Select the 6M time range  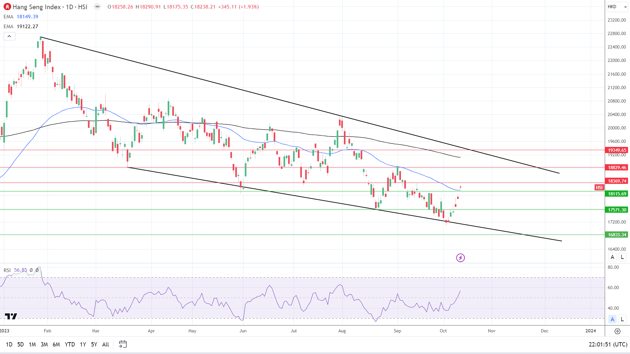(56, 344)
